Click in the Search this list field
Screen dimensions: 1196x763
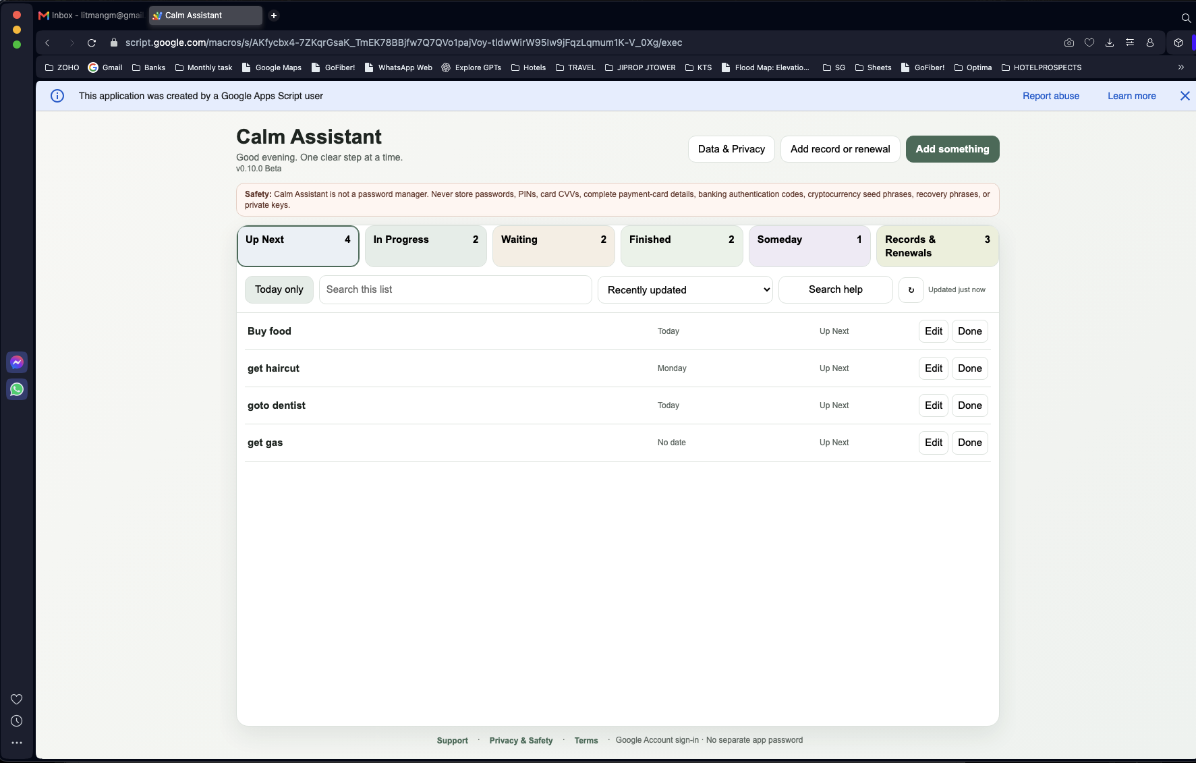pos(455,289)
